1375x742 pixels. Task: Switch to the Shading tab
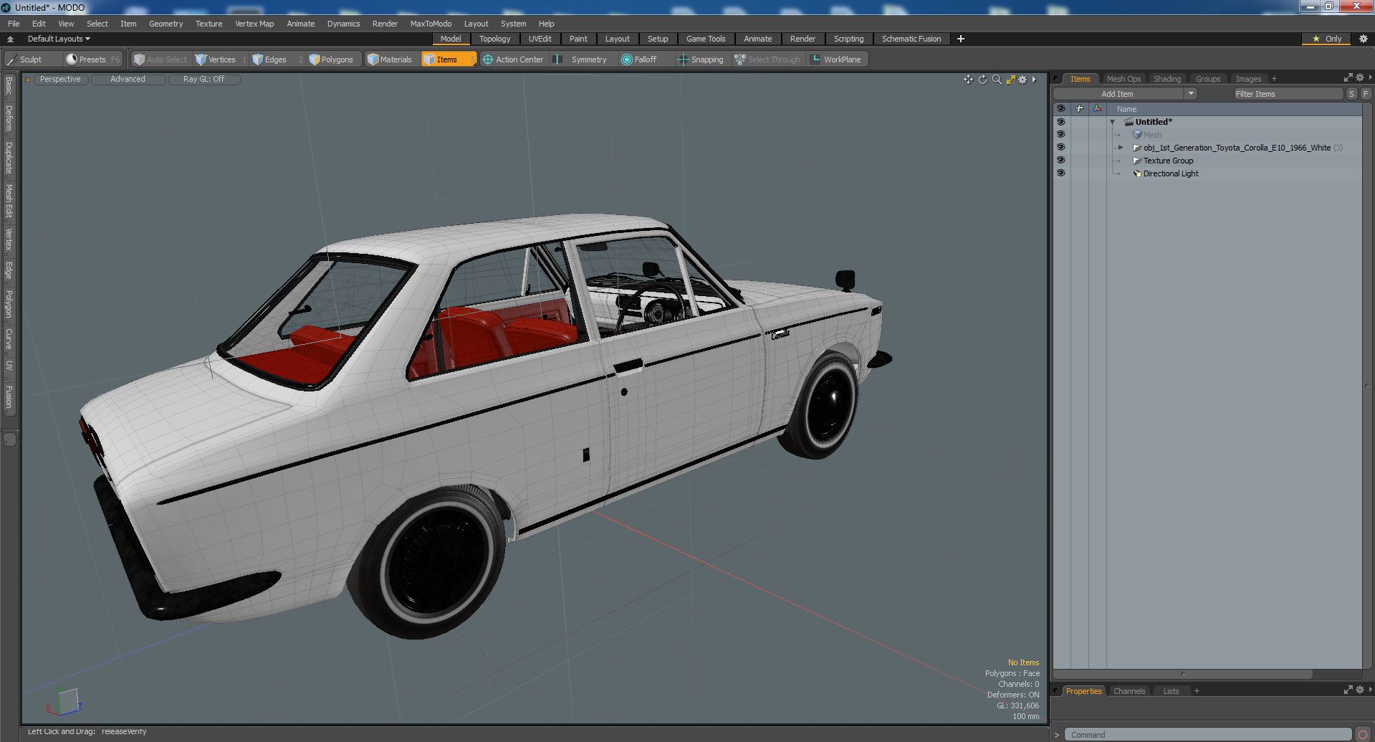point(1166,79)
